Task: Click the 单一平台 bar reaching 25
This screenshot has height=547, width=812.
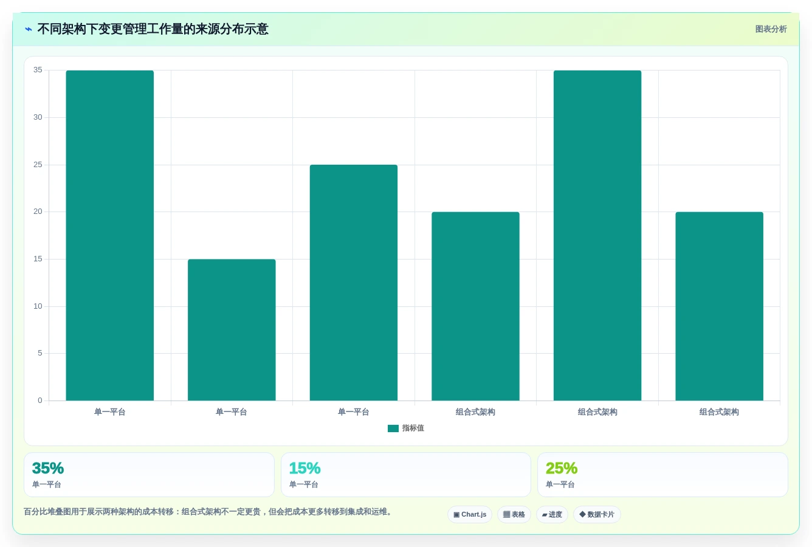Action: [354, 283]
